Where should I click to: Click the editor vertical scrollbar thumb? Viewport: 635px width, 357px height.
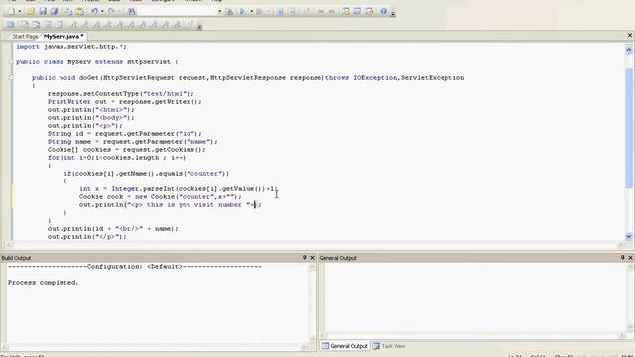628,128
